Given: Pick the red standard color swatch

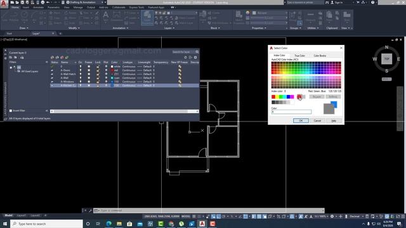Looking at the screenshot, I should (x=273, y=97).
